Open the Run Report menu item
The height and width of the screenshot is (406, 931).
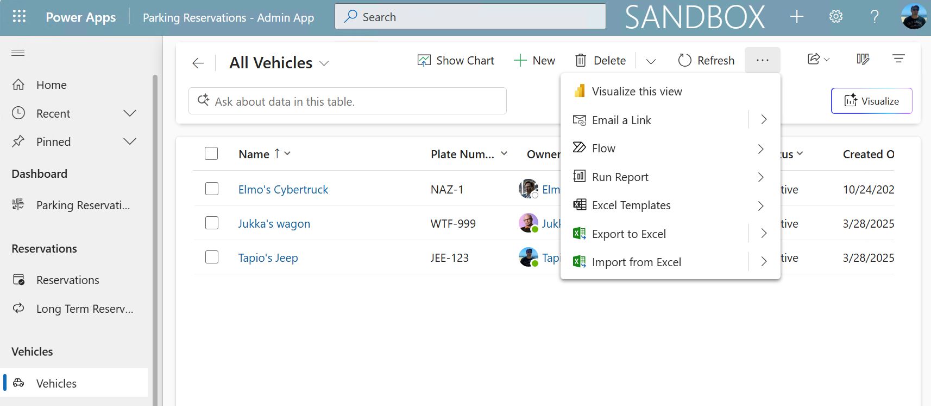click(x=670, y=177)
